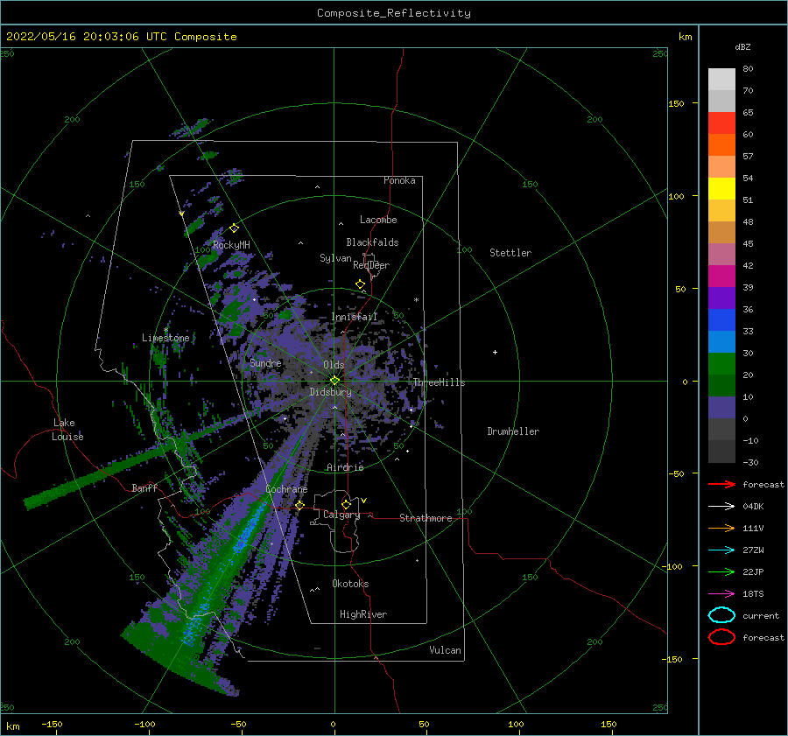Click the yellow diamond marker above Calgary
This screenshot has width=788, height=736.
tap(346, 504)
